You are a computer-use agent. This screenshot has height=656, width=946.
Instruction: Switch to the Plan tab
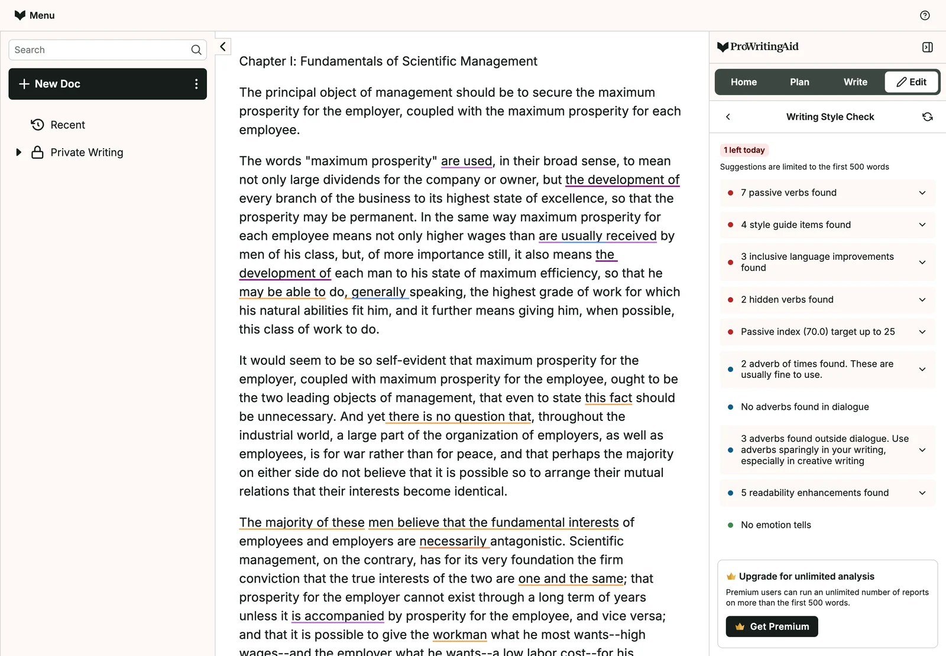tap(799, 82)
